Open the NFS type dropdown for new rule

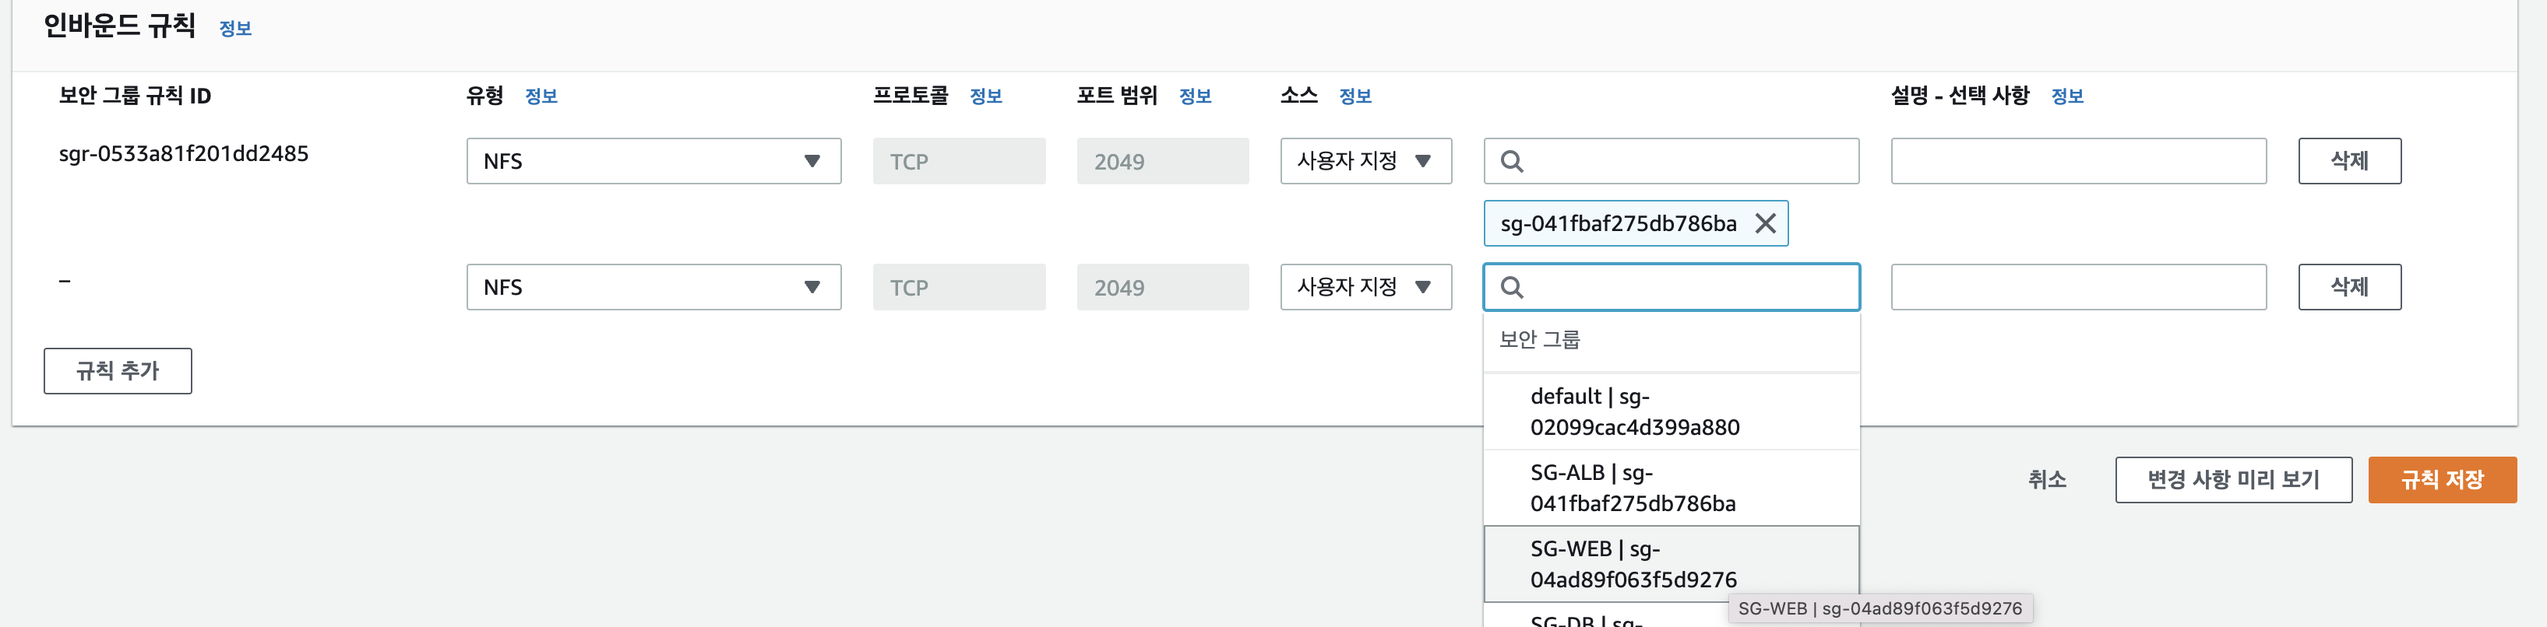[x=653, y=287]
